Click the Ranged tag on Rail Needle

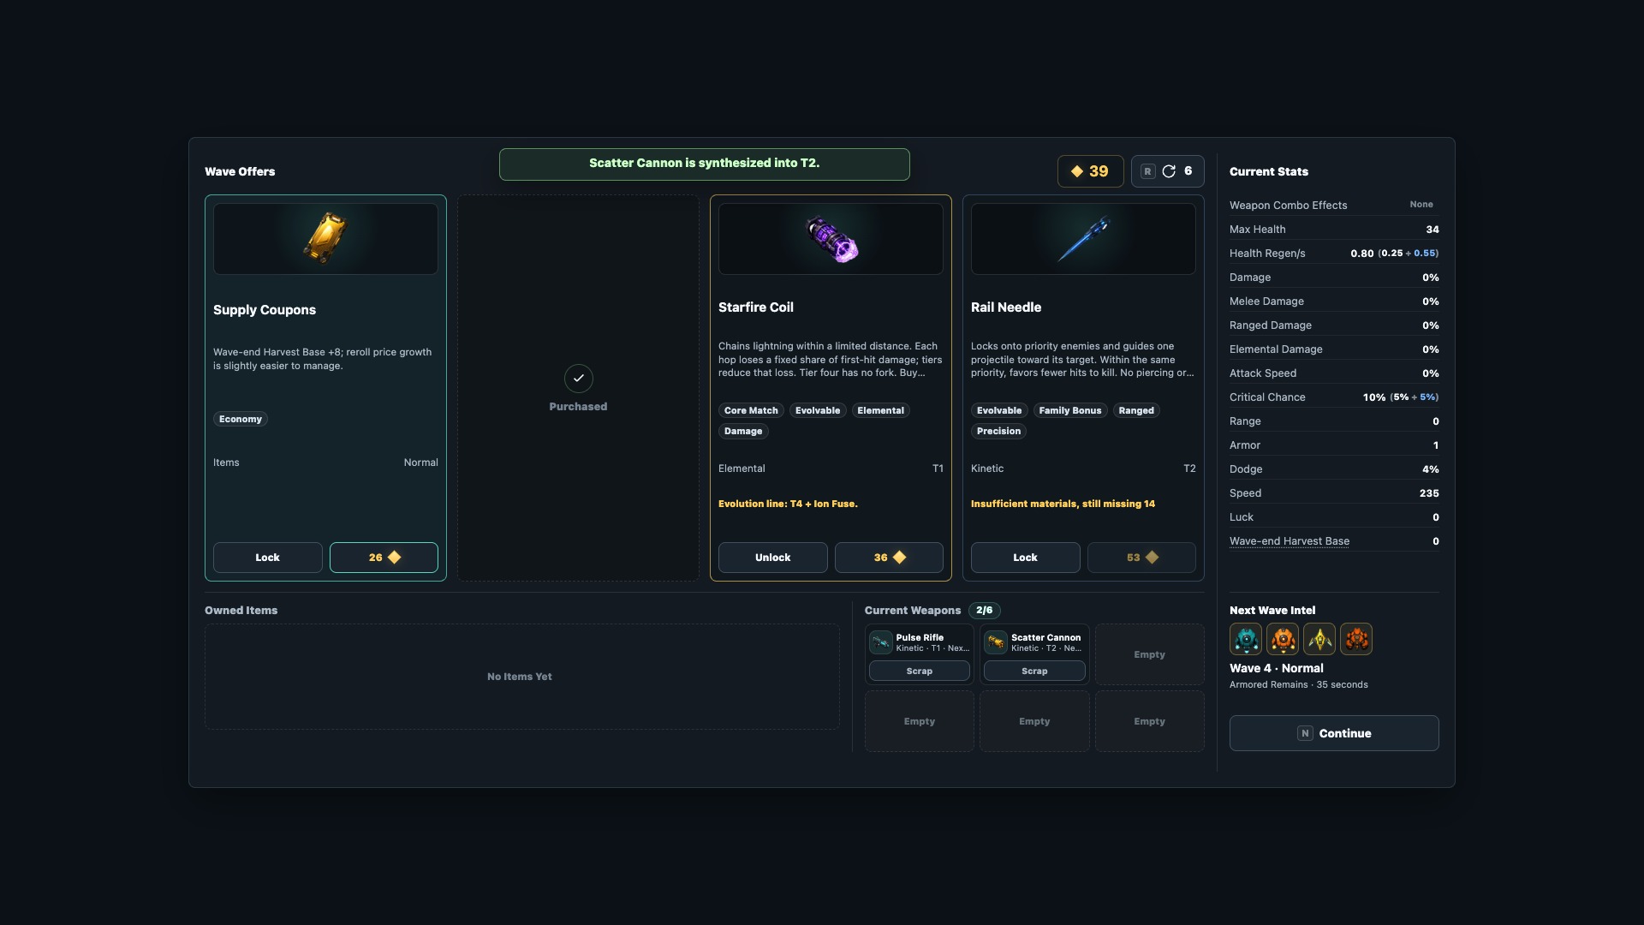pyautogui.click(x=1136, y=410)
